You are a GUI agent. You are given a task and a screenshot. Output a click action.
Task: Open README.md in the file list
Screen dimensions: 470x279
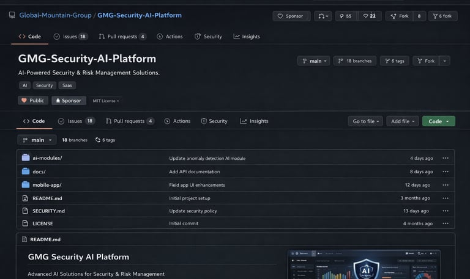[x=47, y=198]
